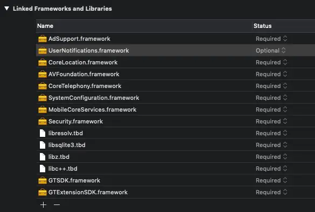Select the MobileCoreServices.framework row
Viewport: 315px width, 212px height.
pos(176,109)
